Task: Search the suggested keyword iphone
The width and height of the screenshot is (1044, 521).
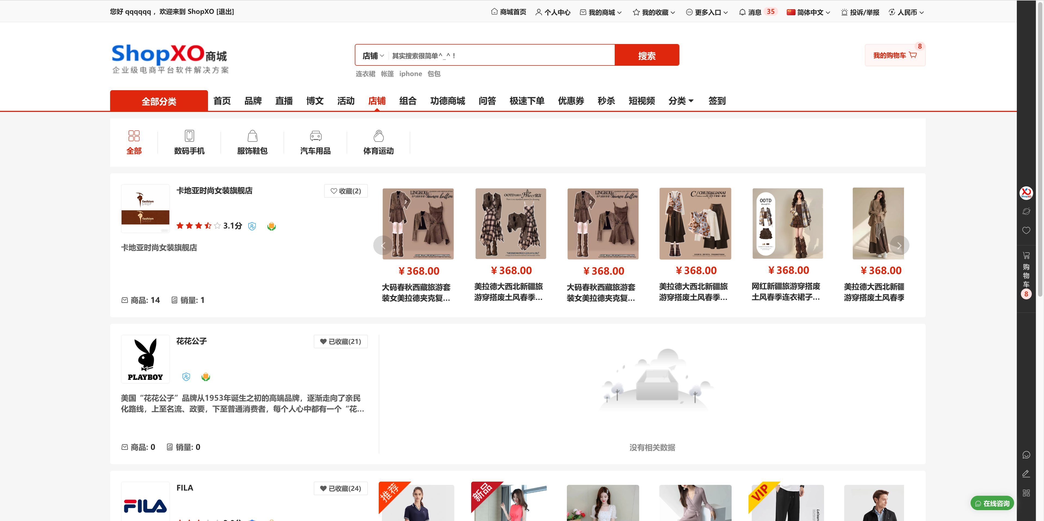Action: pyautogui.click(x=411, y=74)
